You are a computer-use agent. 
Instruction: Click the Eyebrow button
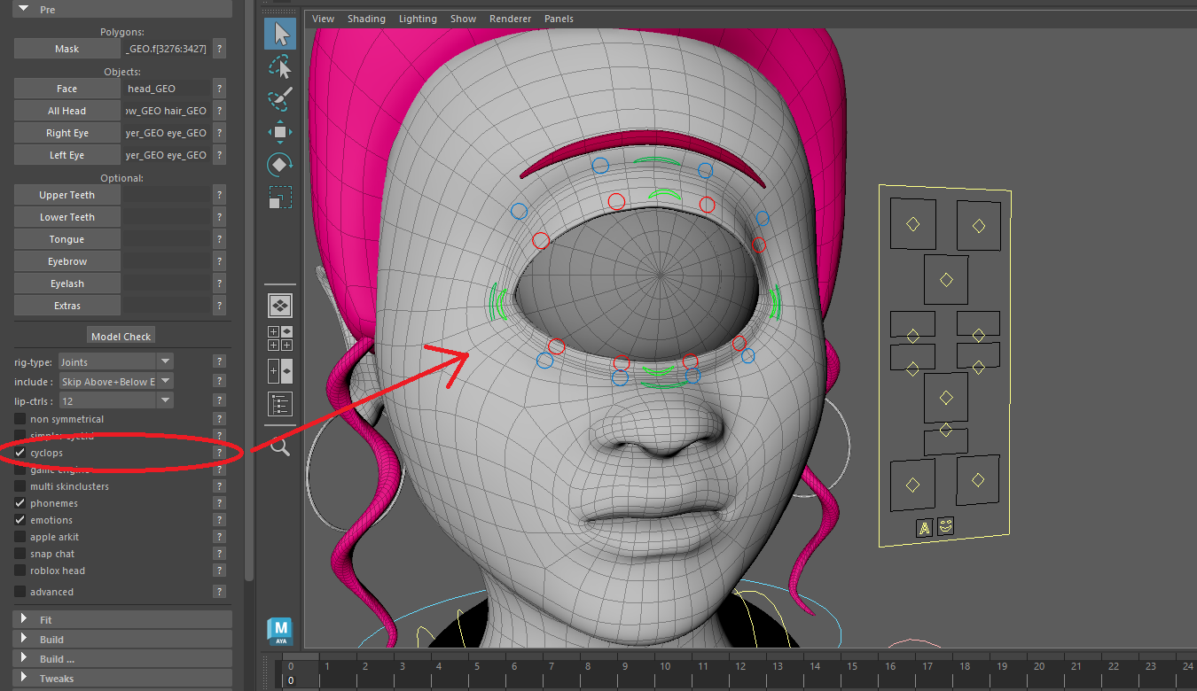coord(67,261)
